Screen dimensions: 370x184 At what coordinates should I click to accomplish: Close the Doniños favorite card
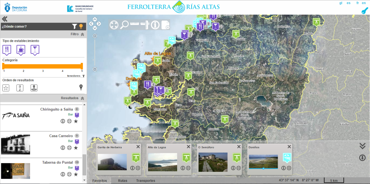(289, 147)
